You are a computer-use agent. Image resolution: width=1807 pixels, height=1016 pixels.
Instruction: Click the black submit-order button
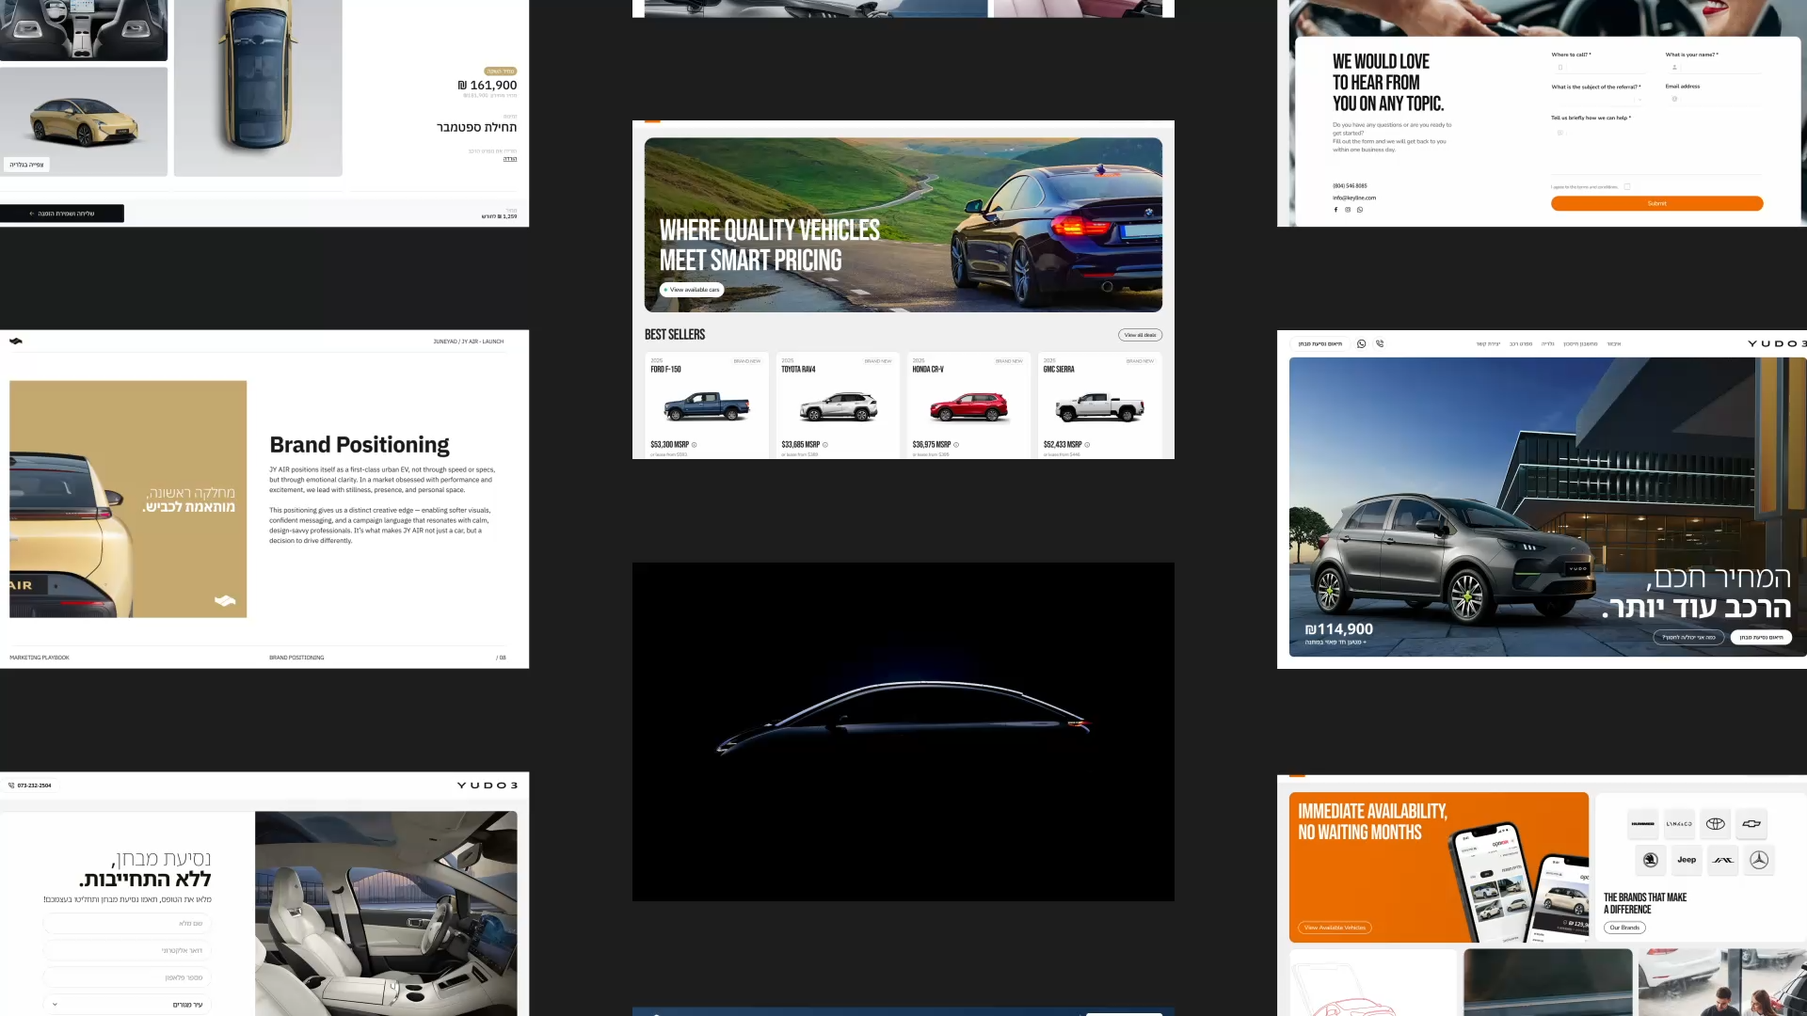coord(62,214)
